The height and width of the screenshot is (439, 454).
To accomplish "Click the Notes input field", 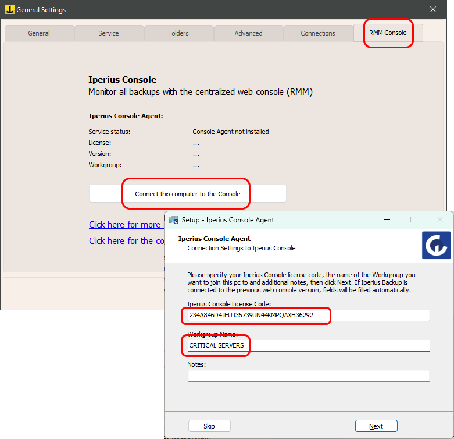I will pyautogui.click(x=309, y=376).
